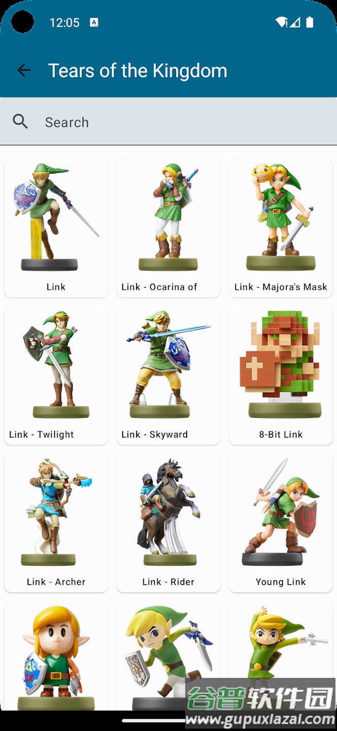Click the Tears of the Kingdom title
The height and width of the screenshot is (731, 337).
click(138, 71)
